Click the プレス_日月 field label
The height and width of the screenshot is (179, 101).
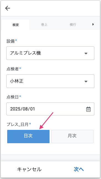[17, 124]
